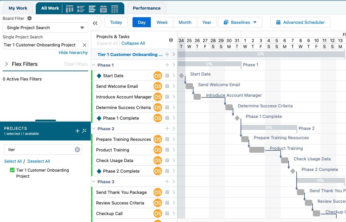Click OS avatar on Determine Success Criteria
Image resolution: width=346 pixels, height=222 pixels.
click(x=157, y=107)
